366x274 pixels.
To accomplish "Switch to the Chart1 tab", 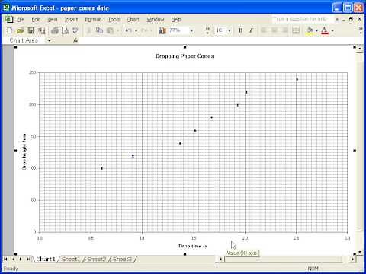I will [46, 259].
